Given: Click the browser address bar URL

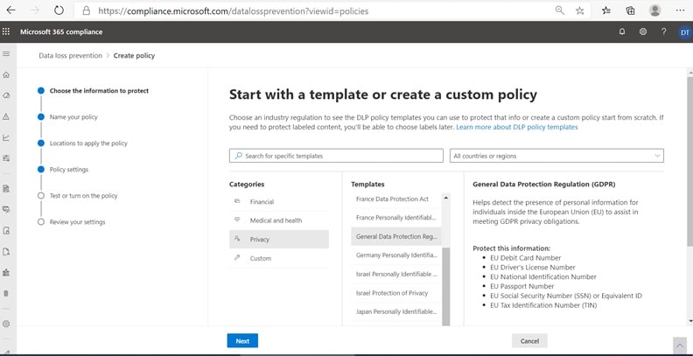Looking at the screenshot, I should coord(234,11).
